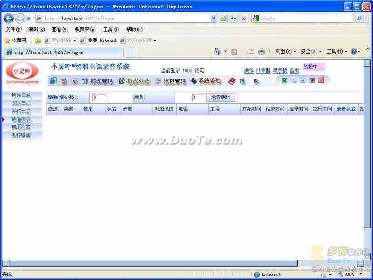Click the 刷新间隔 seconds input field

[99, 97]
